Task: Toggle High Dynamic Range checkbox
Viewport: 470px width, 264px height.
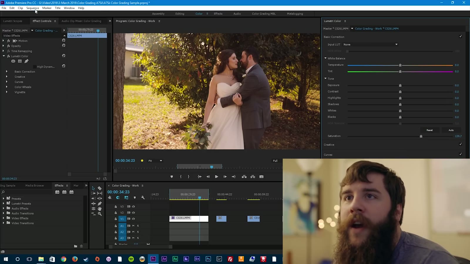Action: 35,67
